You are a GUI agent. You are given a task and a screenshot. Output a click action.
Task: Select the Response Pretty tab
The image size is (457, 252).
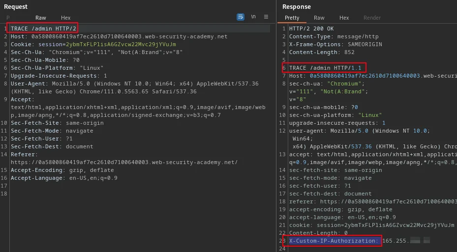[292, 18]
